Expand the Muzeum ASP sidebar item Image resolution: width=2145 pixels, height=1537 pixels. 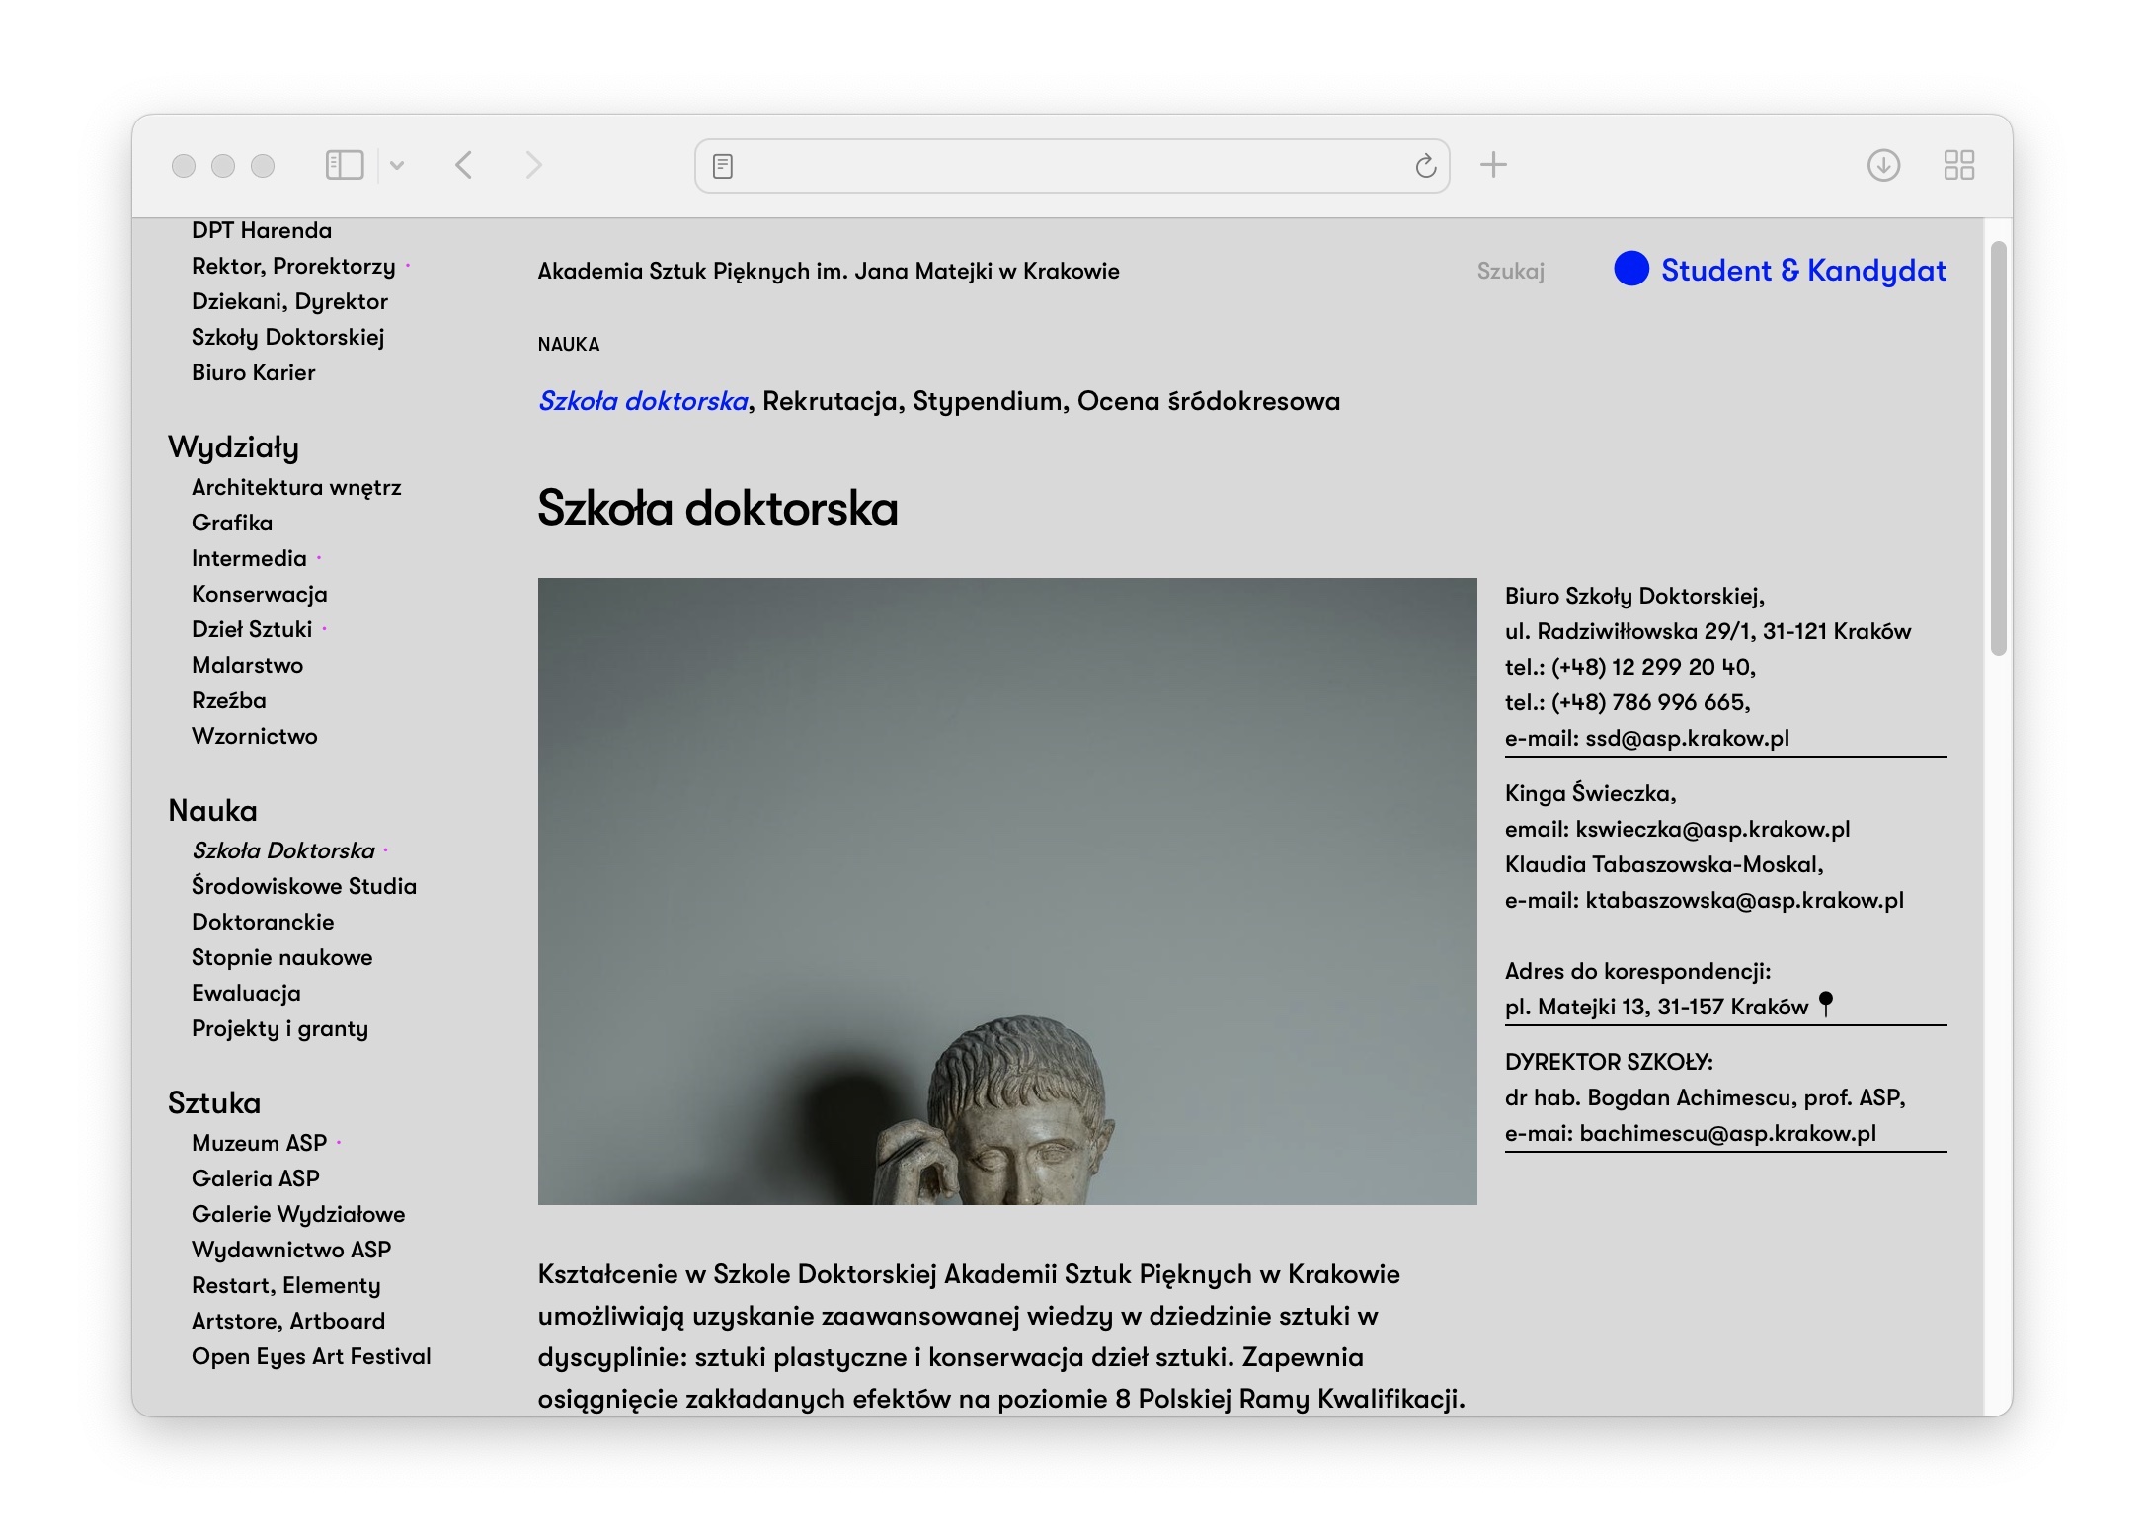tap(259, 1143)
